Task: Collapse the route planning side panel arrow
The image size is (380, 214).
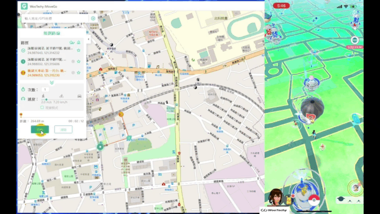Action: [88, 39]
